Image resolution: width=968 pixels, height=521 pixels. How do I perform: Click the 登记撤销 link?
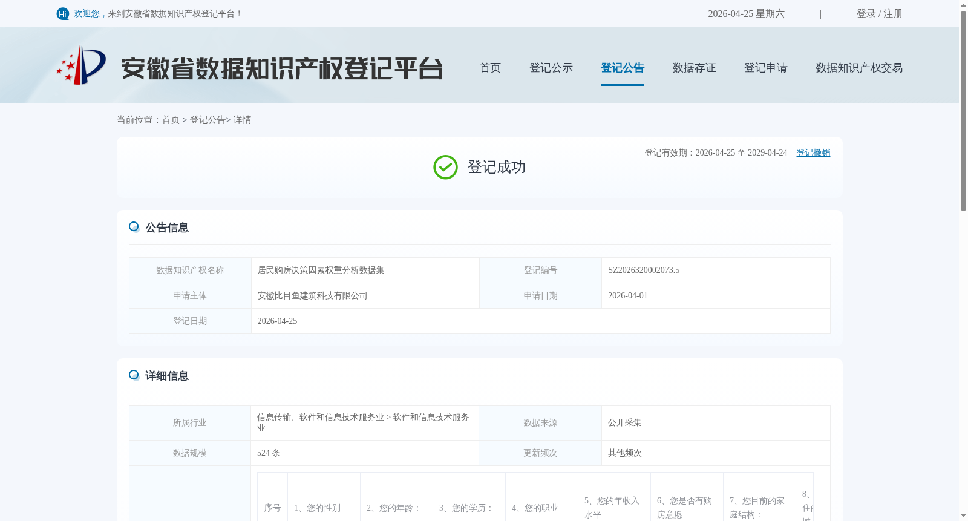pyautogui.click(x=813, y=153)
